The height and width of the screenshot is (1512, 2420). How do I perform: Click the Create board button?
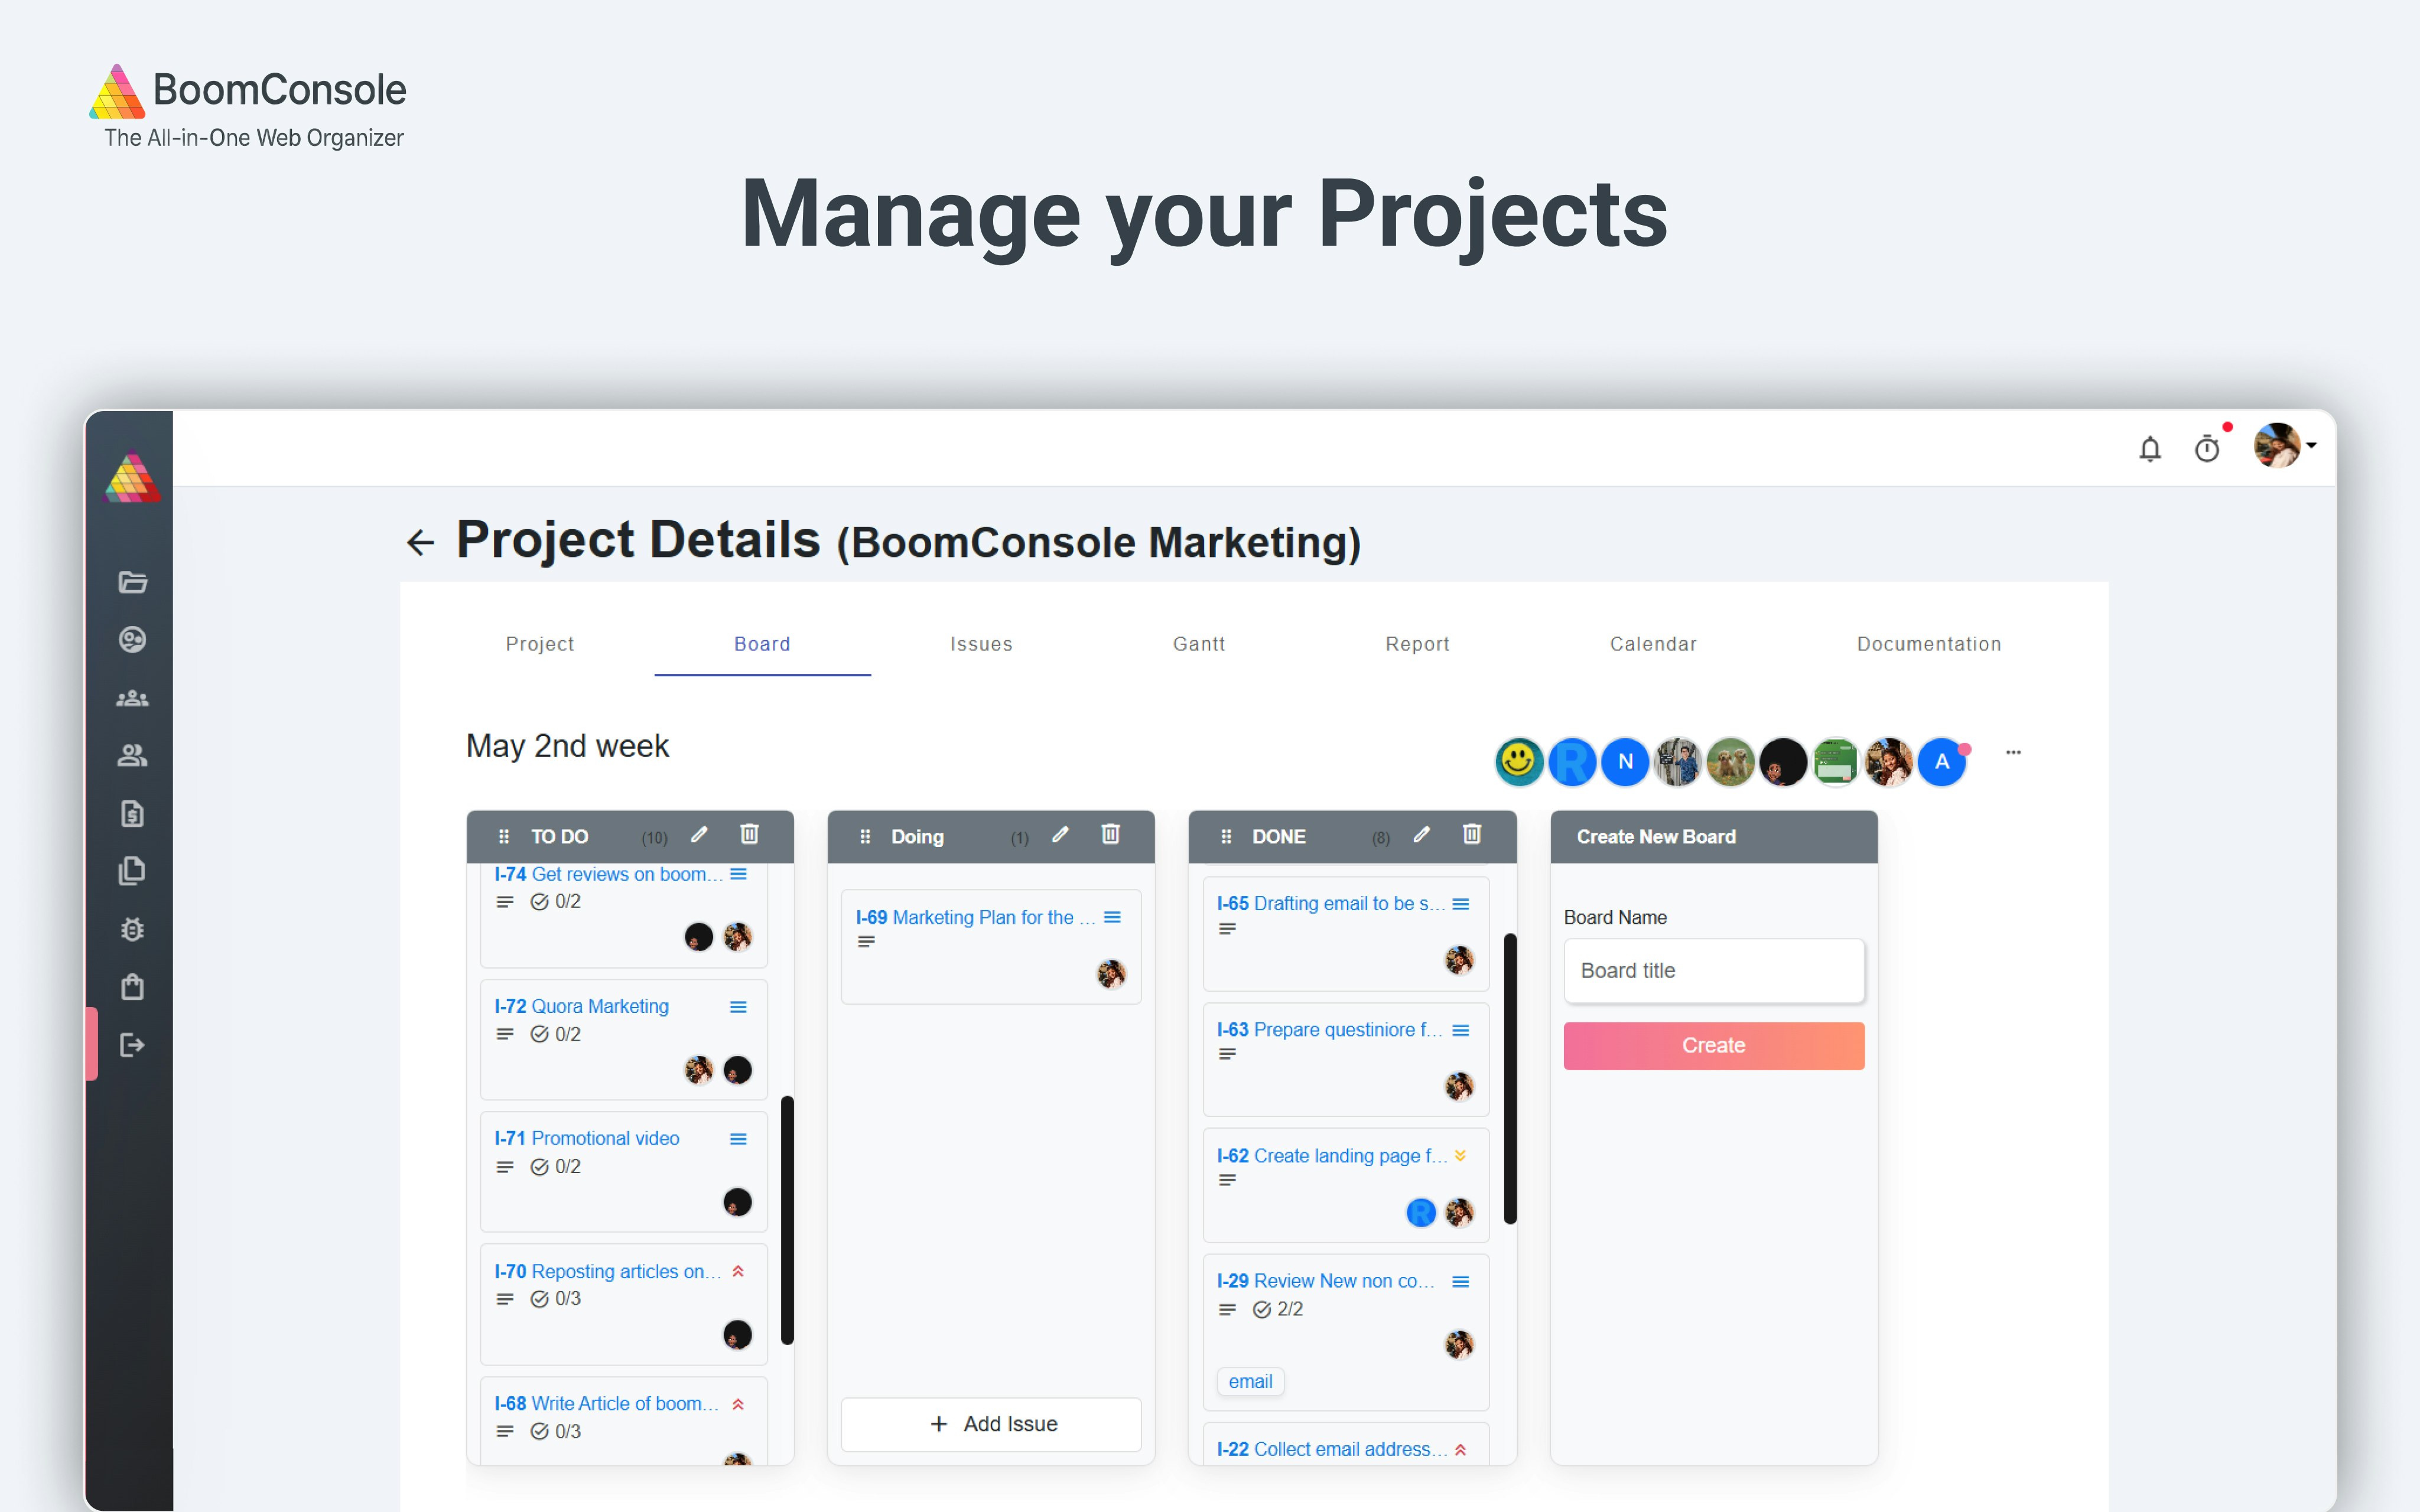coord(1713,1046)
